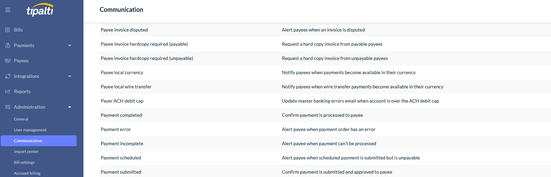The image size is (551, 177).
Task: Select the Payees people icon
Action: click(x=8, y=61)
